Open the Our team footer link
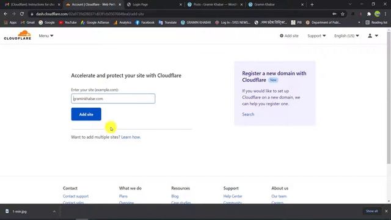This screenshot has width=391, height=220. pos(279,196)
